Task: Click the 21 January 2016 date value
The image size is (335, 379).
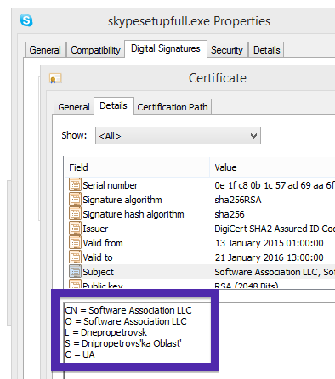Action: click(x=270, y=257)
